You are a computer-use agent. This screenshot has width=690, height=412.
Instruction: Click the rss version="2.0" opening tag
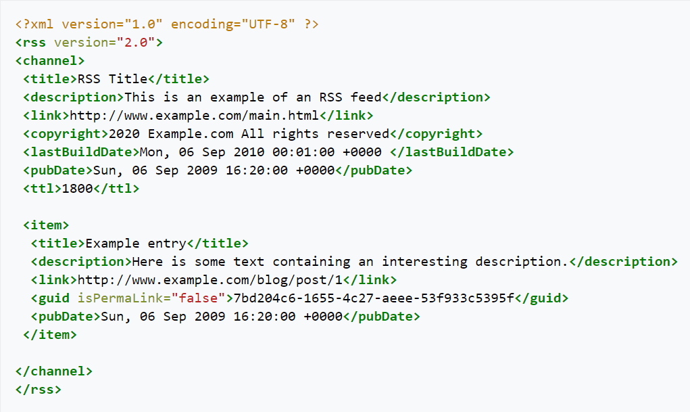pos(89,43)
